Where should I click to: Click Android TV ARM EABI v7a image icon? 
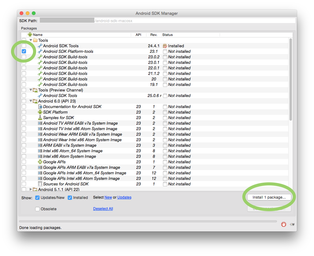pyautogui.click(x=40, y=123)
